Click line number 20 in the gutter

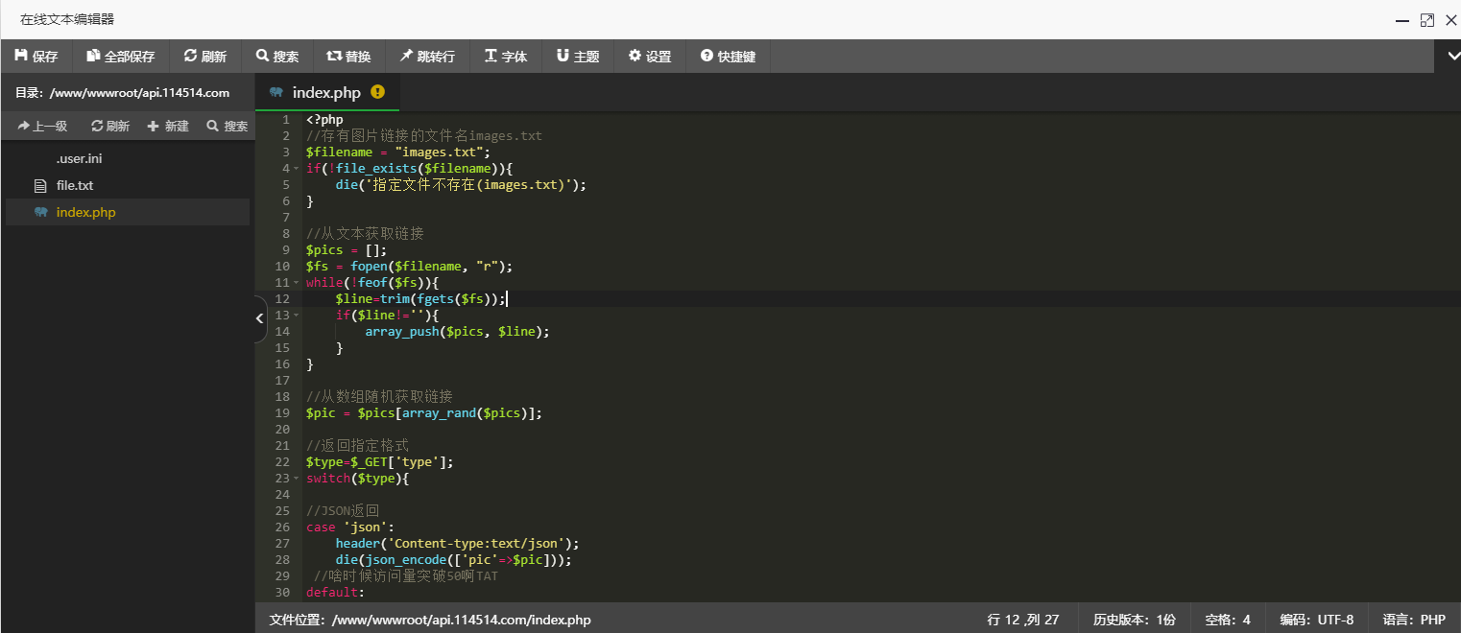(x=282, y=430)
